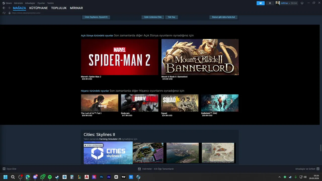Click the Cities: Skylines II title

pos(99,134)
